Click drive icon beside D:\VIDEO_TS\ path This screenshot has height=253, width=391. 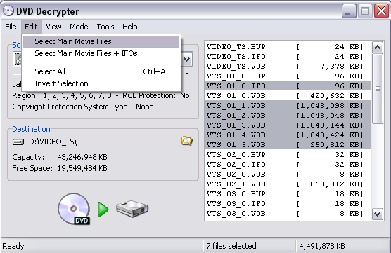pyautogui.click(x=18, y=142)
